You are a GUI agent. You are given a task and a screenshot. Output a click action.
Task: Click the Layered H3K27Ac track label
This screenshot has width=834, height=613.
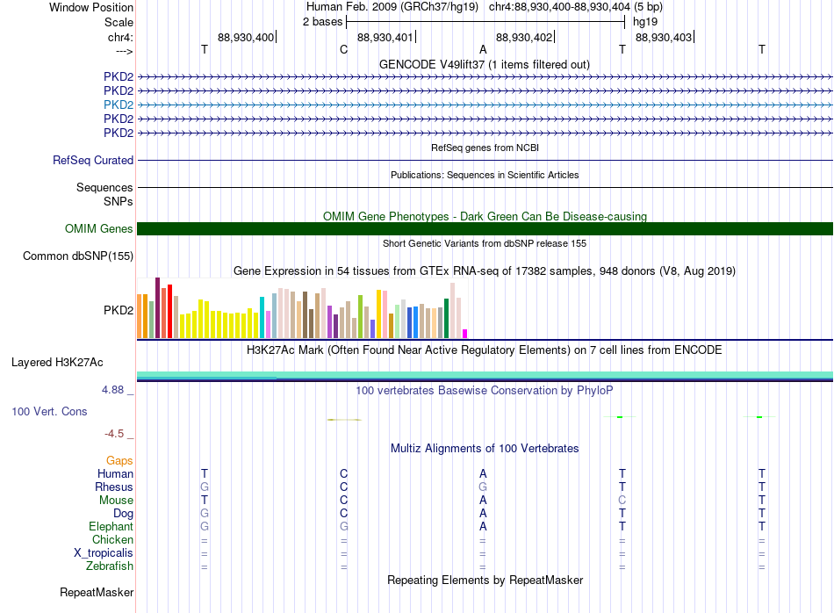click(x=57, y=363)
